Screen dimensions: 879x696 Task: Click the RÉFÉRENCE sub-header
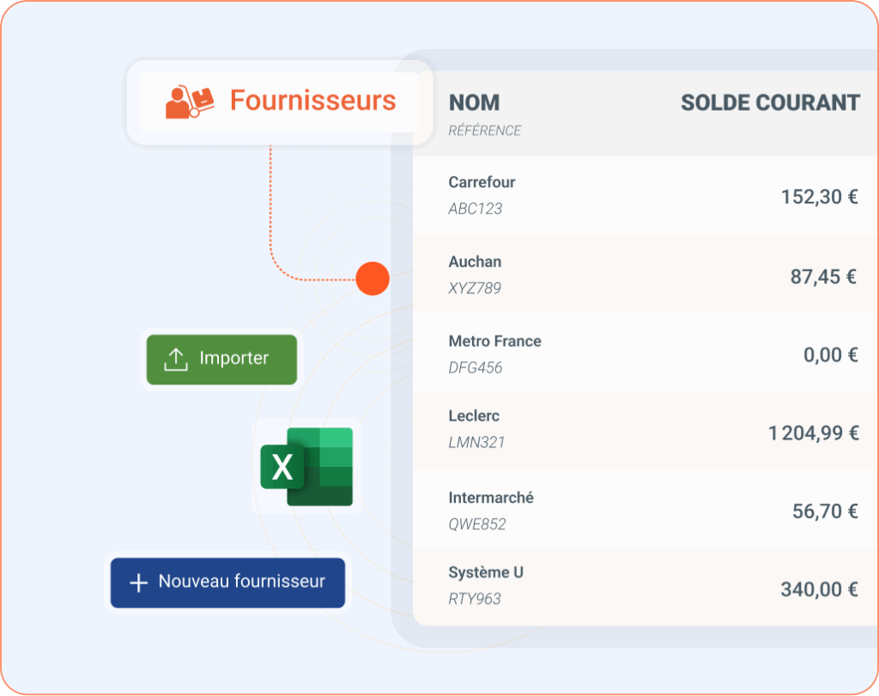tap(485, 130)
